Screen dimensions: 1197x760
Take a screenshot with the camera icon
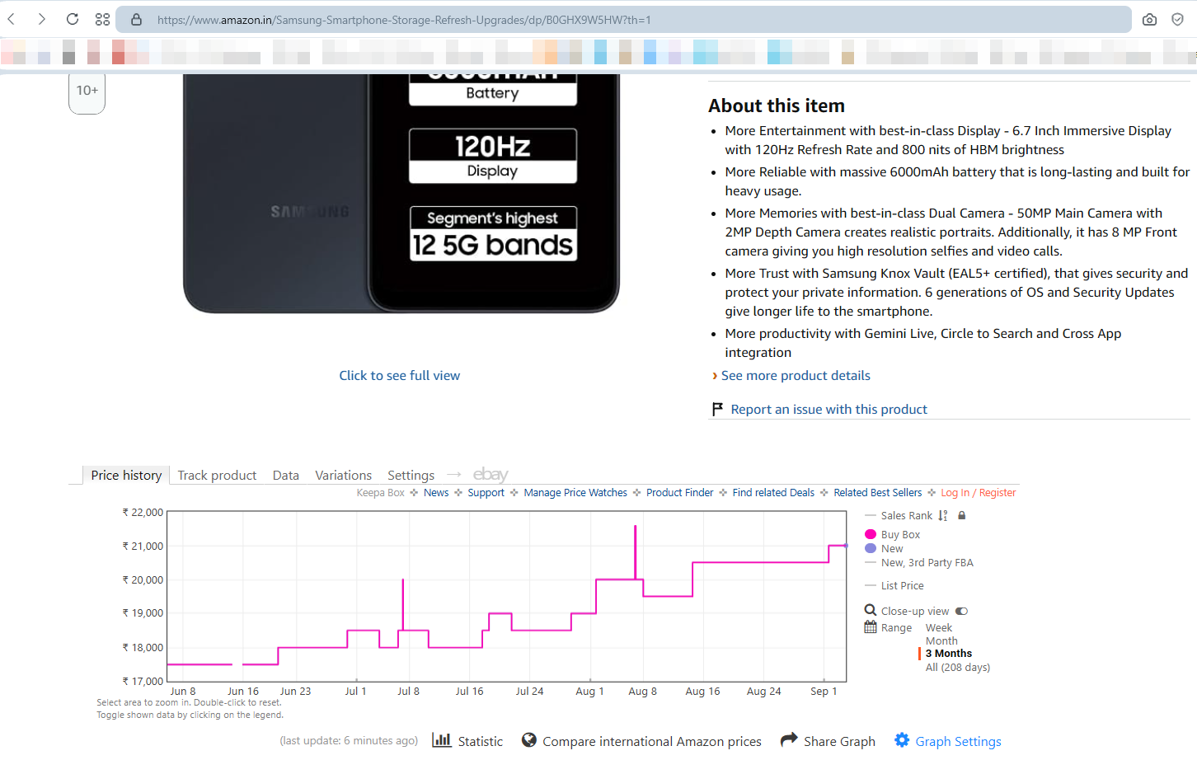(x=1149, y=19)
